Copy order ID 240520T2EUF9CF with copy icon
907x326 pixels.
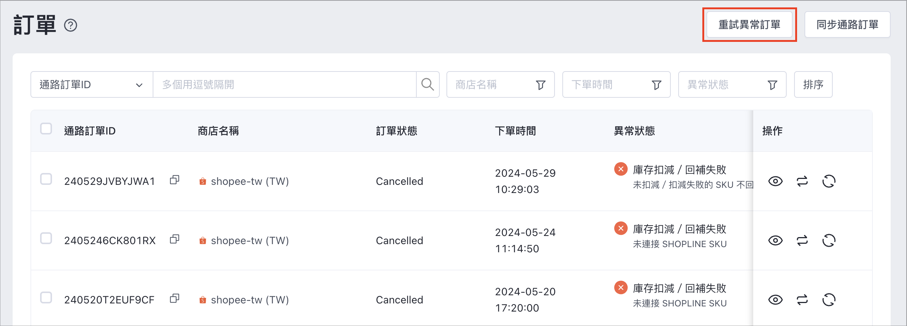point(175,299)
